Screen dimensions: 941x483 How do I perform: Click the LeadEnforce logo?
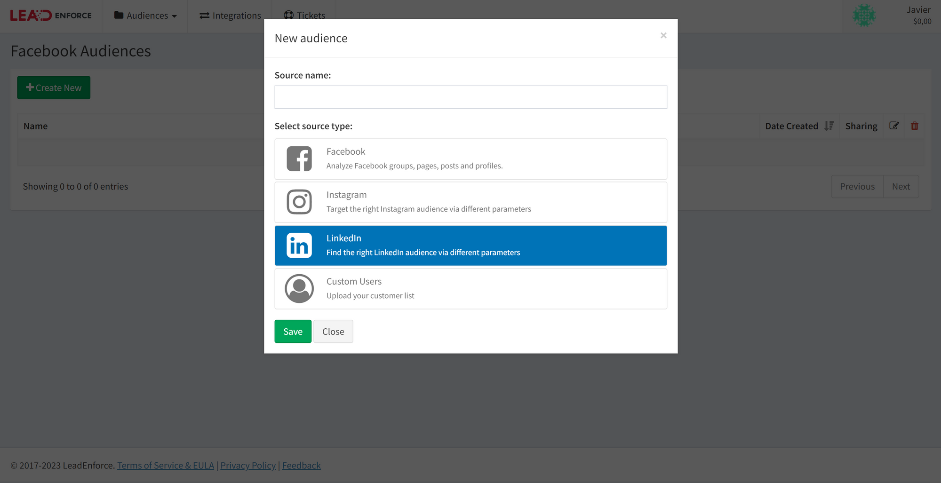click(x=51, y=16)
